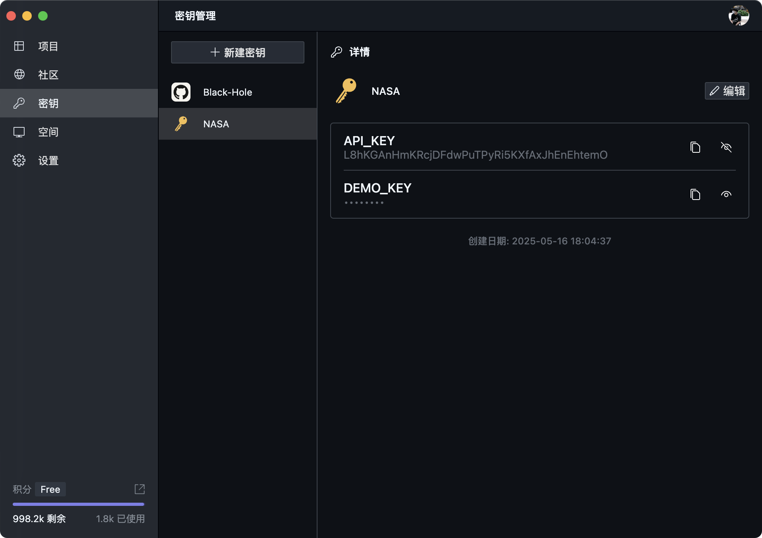762x538 pixels.
Task: Click the 编辑 edit button
Action: point(727,91)
